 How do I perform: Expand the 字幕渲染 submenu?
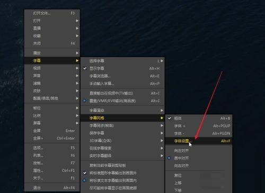[122, 111]
